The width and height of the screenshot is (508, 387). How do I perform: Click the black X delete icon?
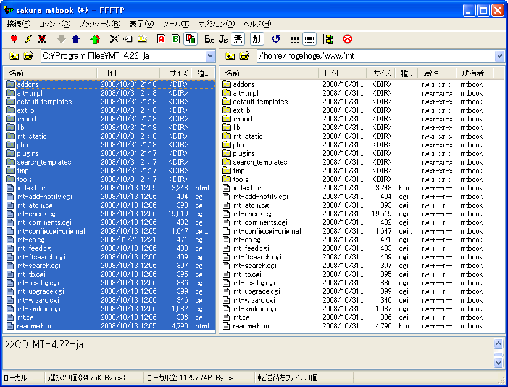(x=114, y=39)
